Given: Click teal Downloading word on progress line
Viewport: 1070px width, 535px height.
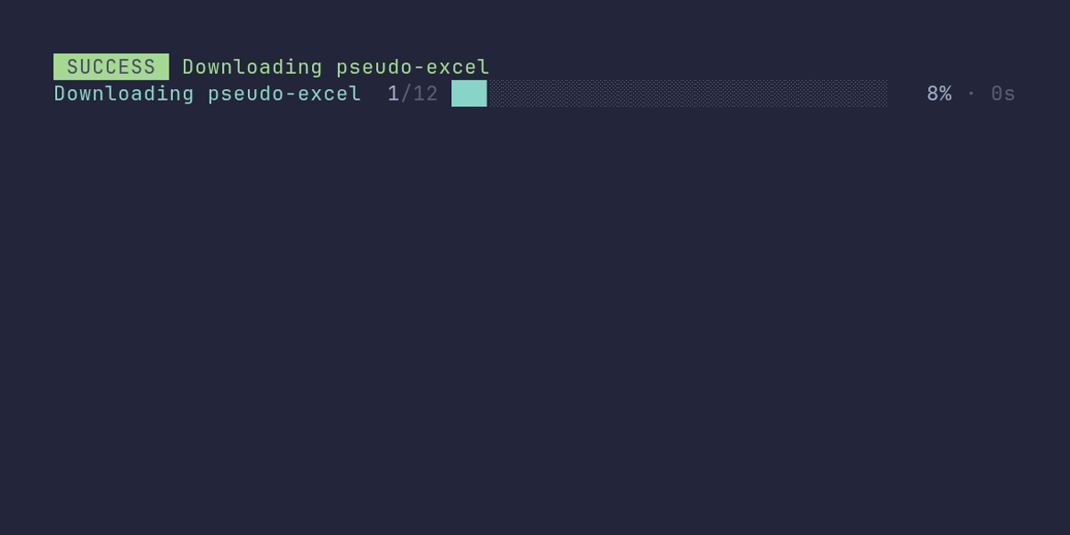Looking at the screenshot, I should click(x=124, y=94).
